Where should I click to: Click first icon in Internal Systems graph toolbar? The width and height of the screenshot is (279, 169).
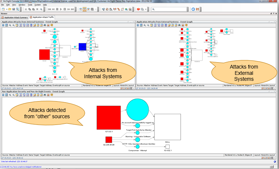coord(3,25)
